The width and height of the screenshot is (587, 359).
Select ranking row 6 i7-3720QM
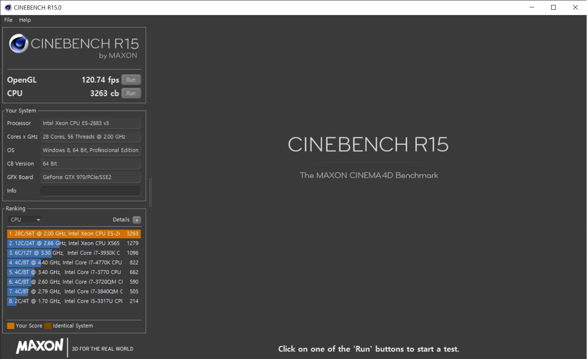point(74,282)
